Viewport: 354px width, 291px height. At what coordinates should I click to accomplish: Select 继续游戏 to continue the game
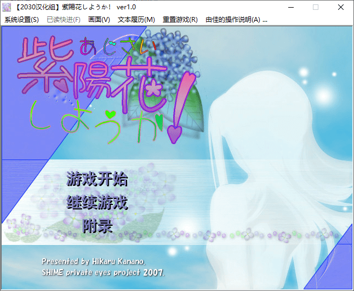pyautogui.click(x=97, y=203)
